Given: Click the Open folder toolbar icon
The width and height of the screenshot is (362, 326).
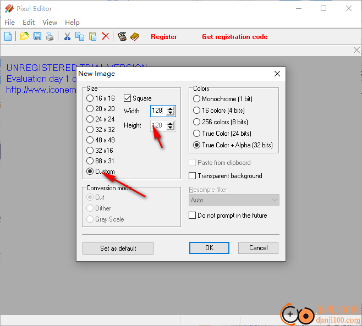Looking at the screenshot, I should (x=24, y=36).
